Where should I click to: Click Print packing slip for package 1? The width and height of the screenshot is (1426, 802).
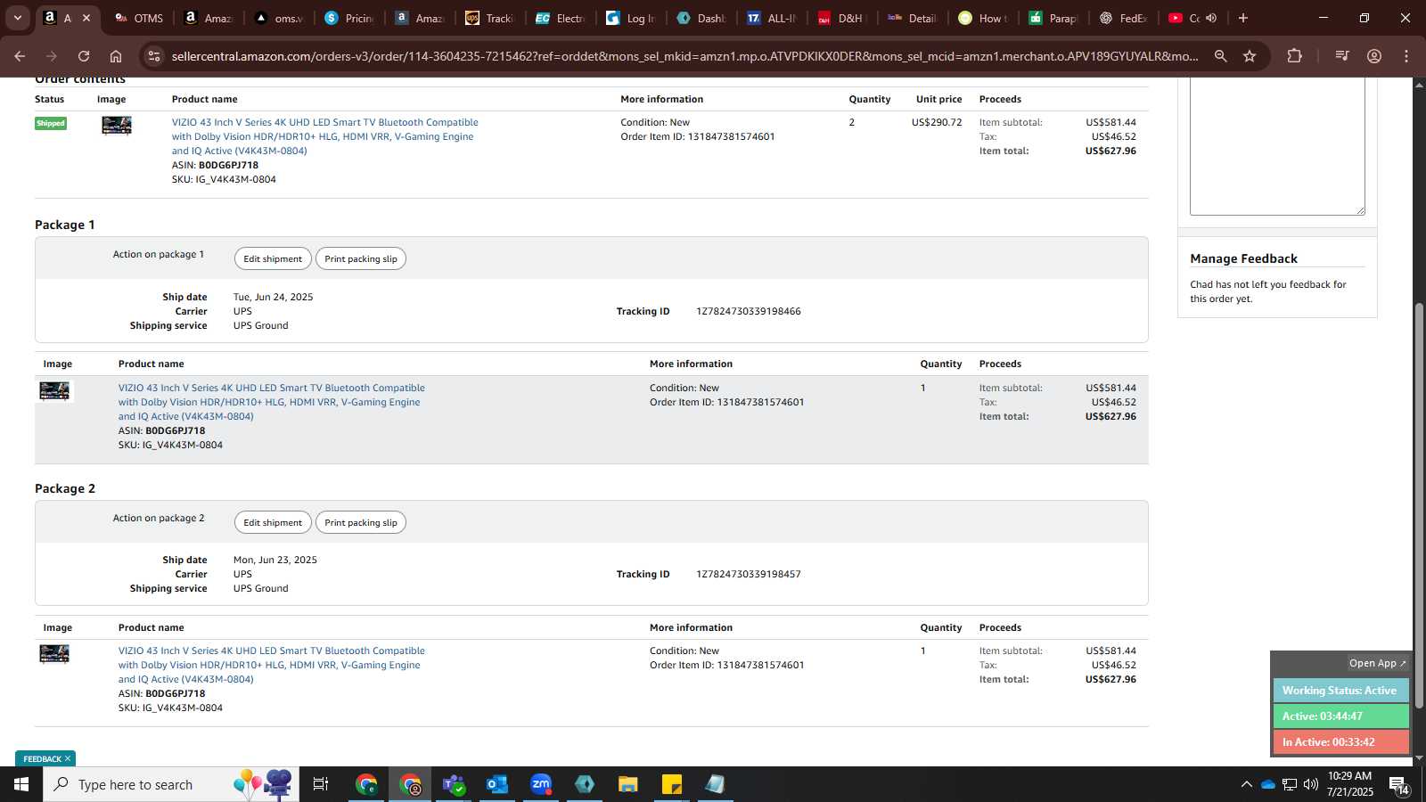tap(361, 258)
